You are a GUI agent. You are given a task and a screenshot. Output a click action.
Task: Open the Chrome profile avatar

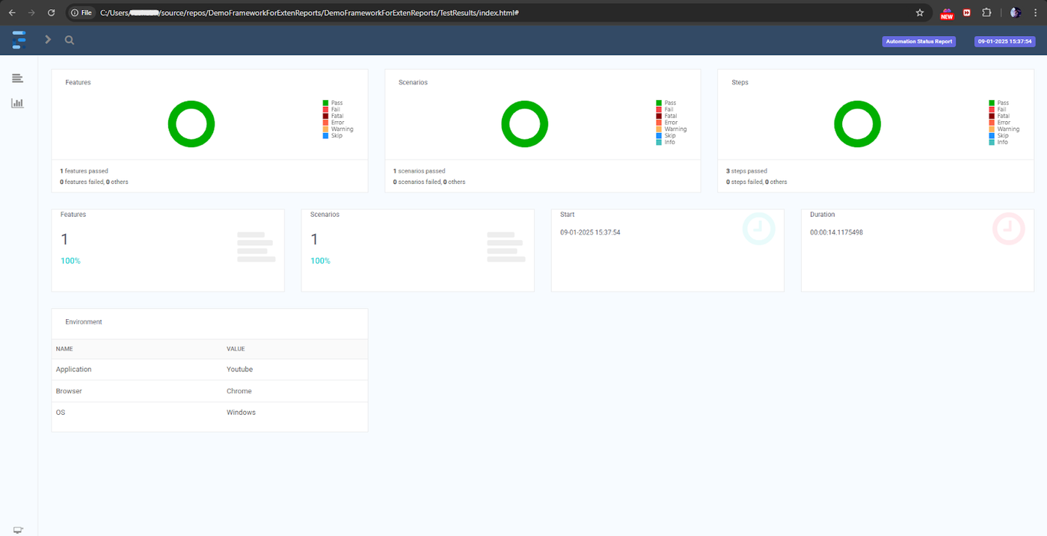(1016, 13)
